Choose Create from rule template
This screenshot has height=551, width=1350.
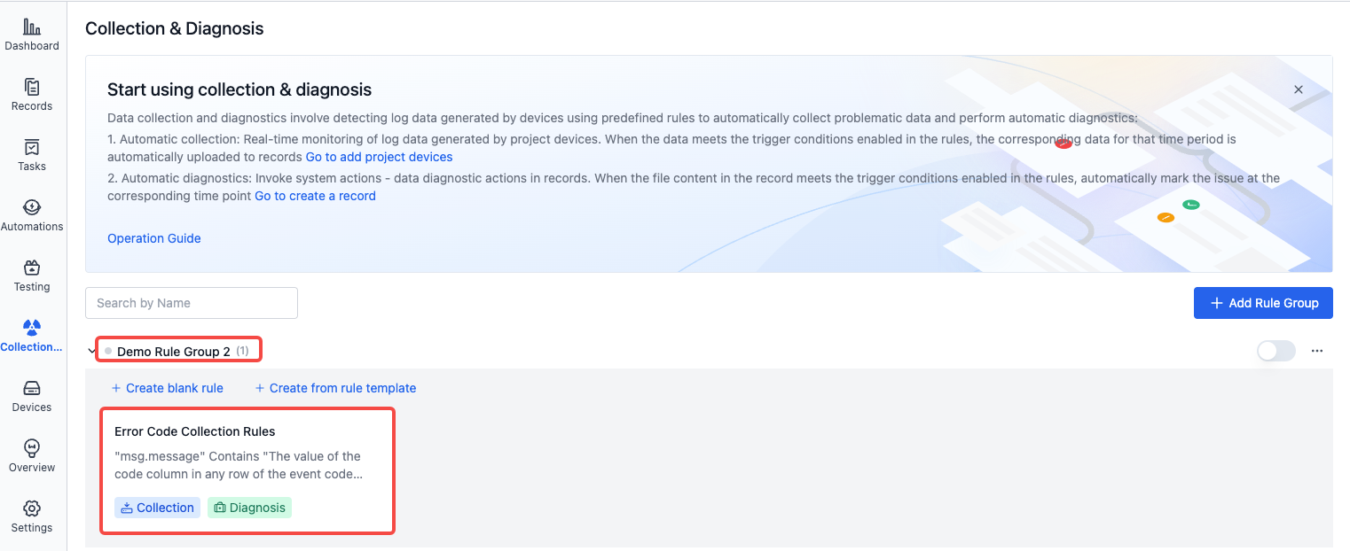pos(335,388)
